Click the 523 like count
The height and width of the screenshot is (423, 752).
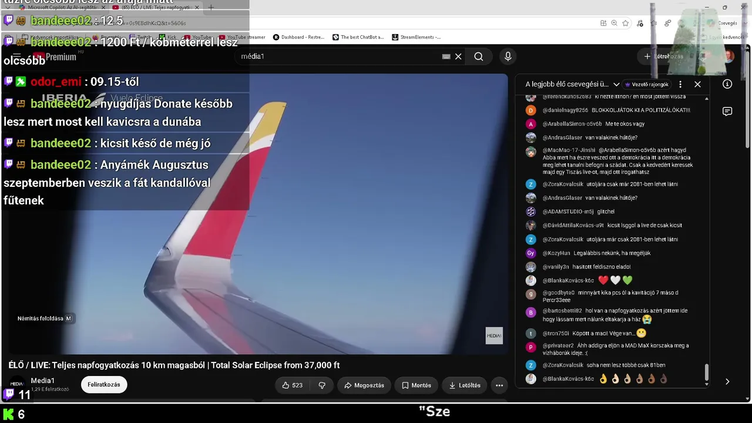coord(297,385)
